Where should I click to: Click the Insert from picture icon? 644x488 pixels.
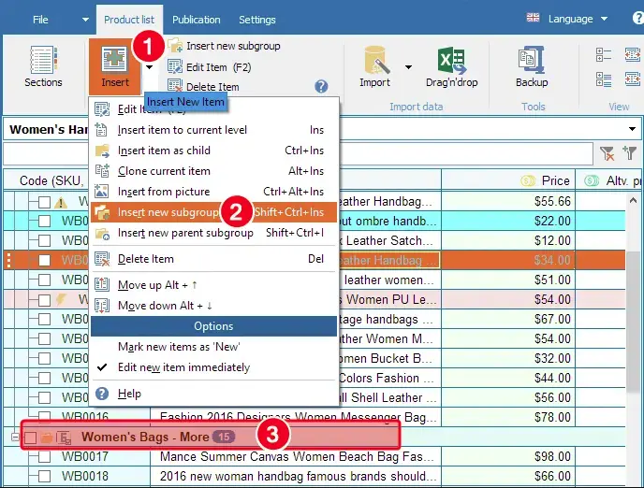(101, 191)
